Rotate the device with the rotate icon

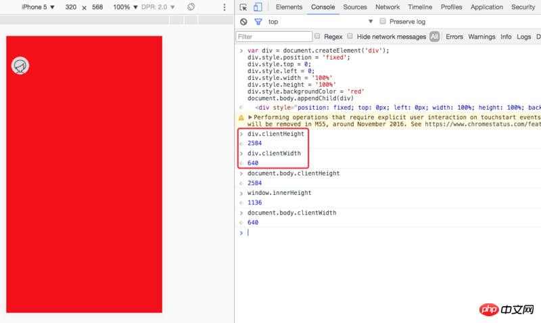pyautogui.click(x=191, y=7)
